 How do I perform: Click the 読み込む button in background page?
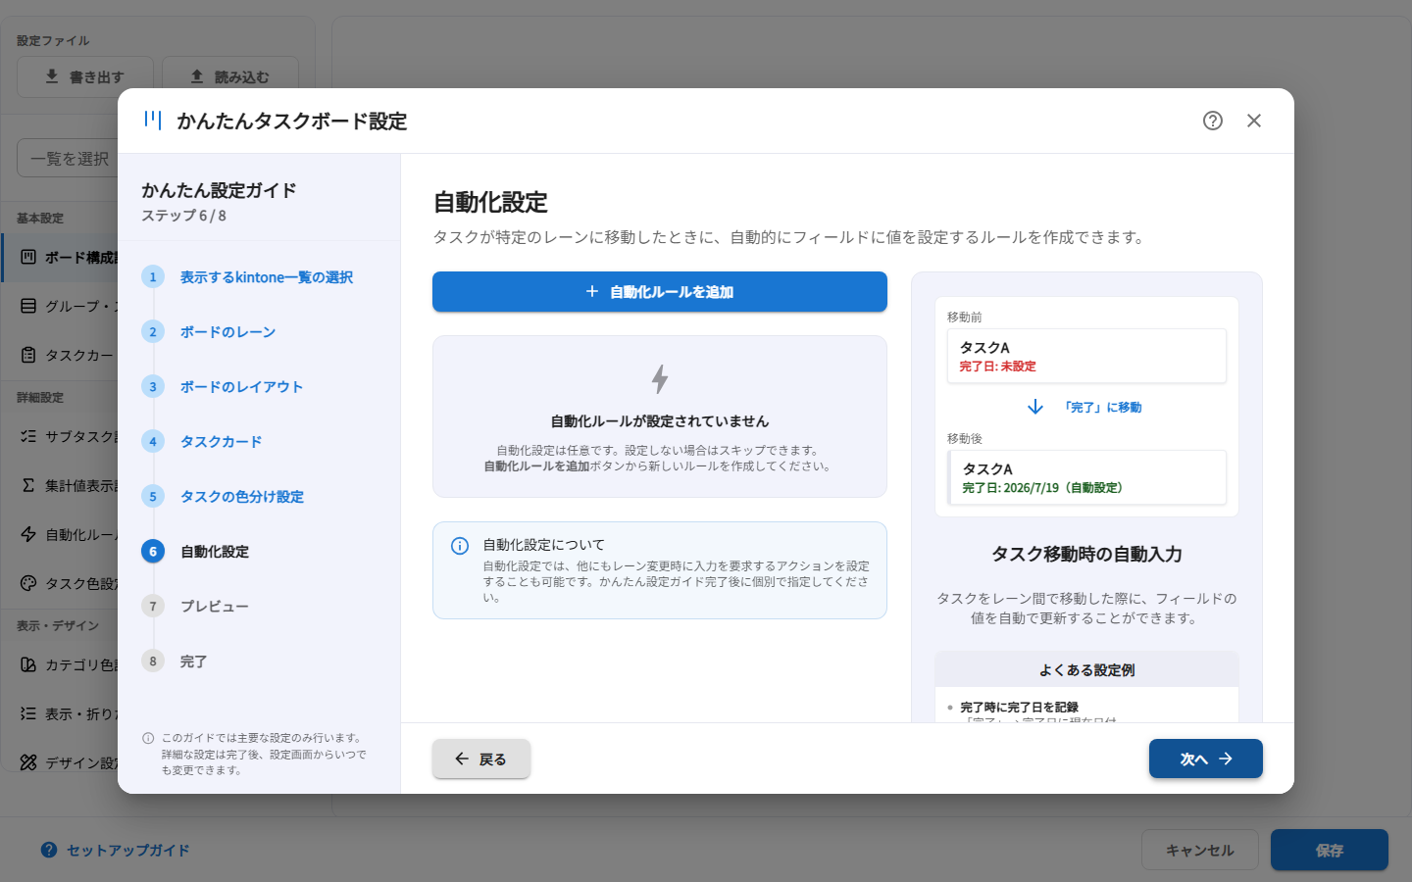point(230,76)
